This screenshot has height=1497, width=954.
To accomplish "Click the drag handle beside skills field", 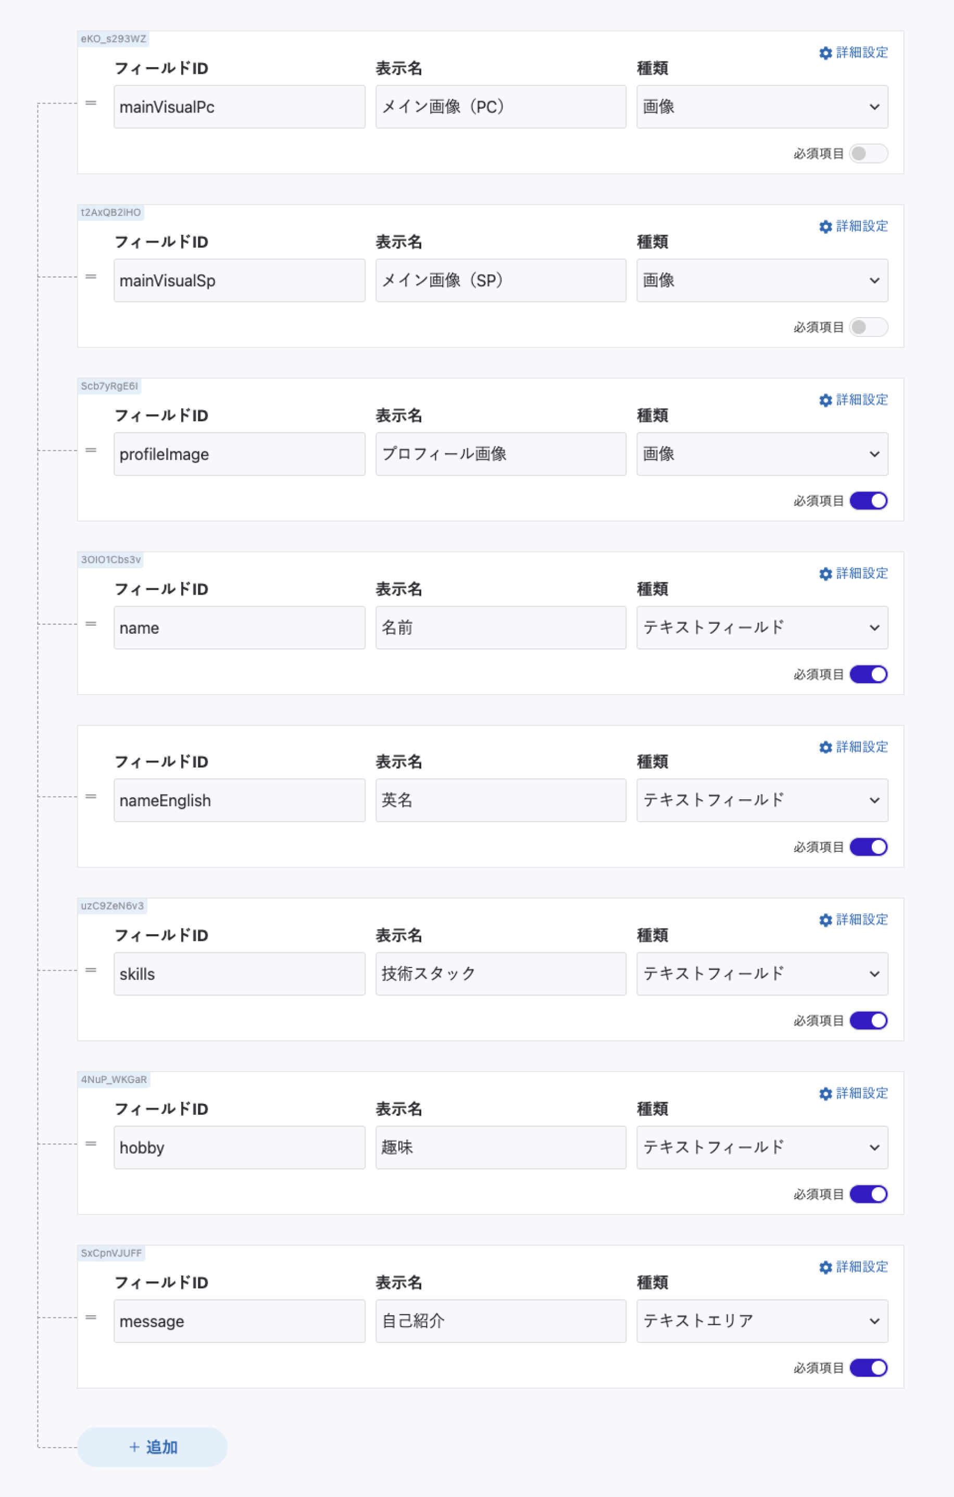I will (91, 970).
